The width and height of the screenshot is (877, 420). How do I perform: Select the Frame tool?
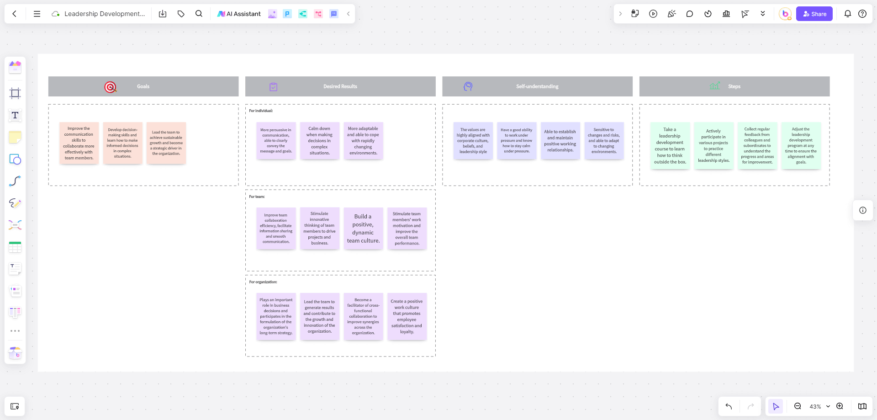point(15,93)
